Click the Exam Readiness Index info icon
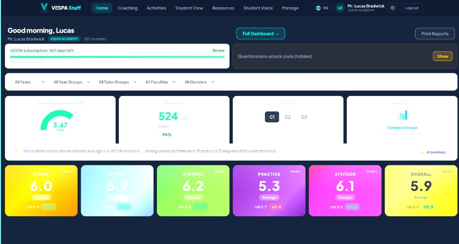 point(81,103)
